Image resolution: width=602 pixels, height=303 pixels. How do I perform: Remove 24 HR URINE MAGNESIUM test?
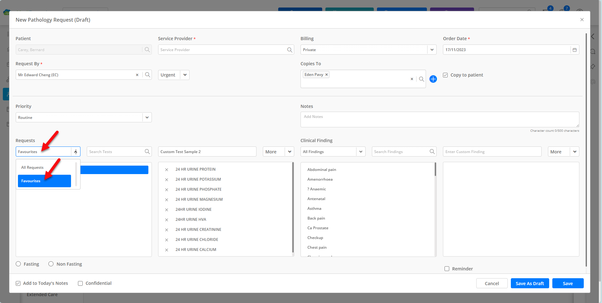[x=167, y=200]
